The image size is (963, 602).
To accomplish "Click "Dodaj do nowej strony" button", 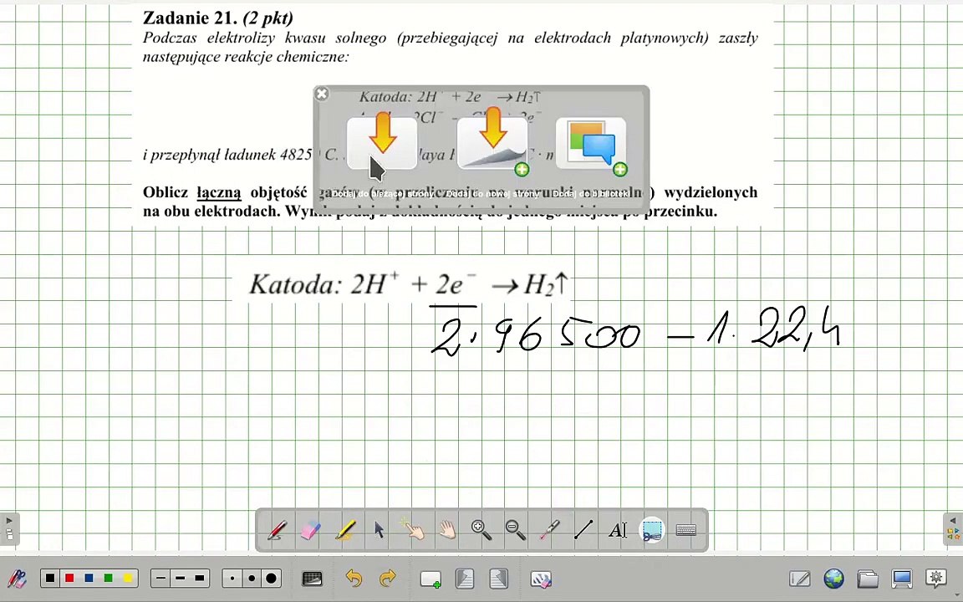I will point(492,145).
